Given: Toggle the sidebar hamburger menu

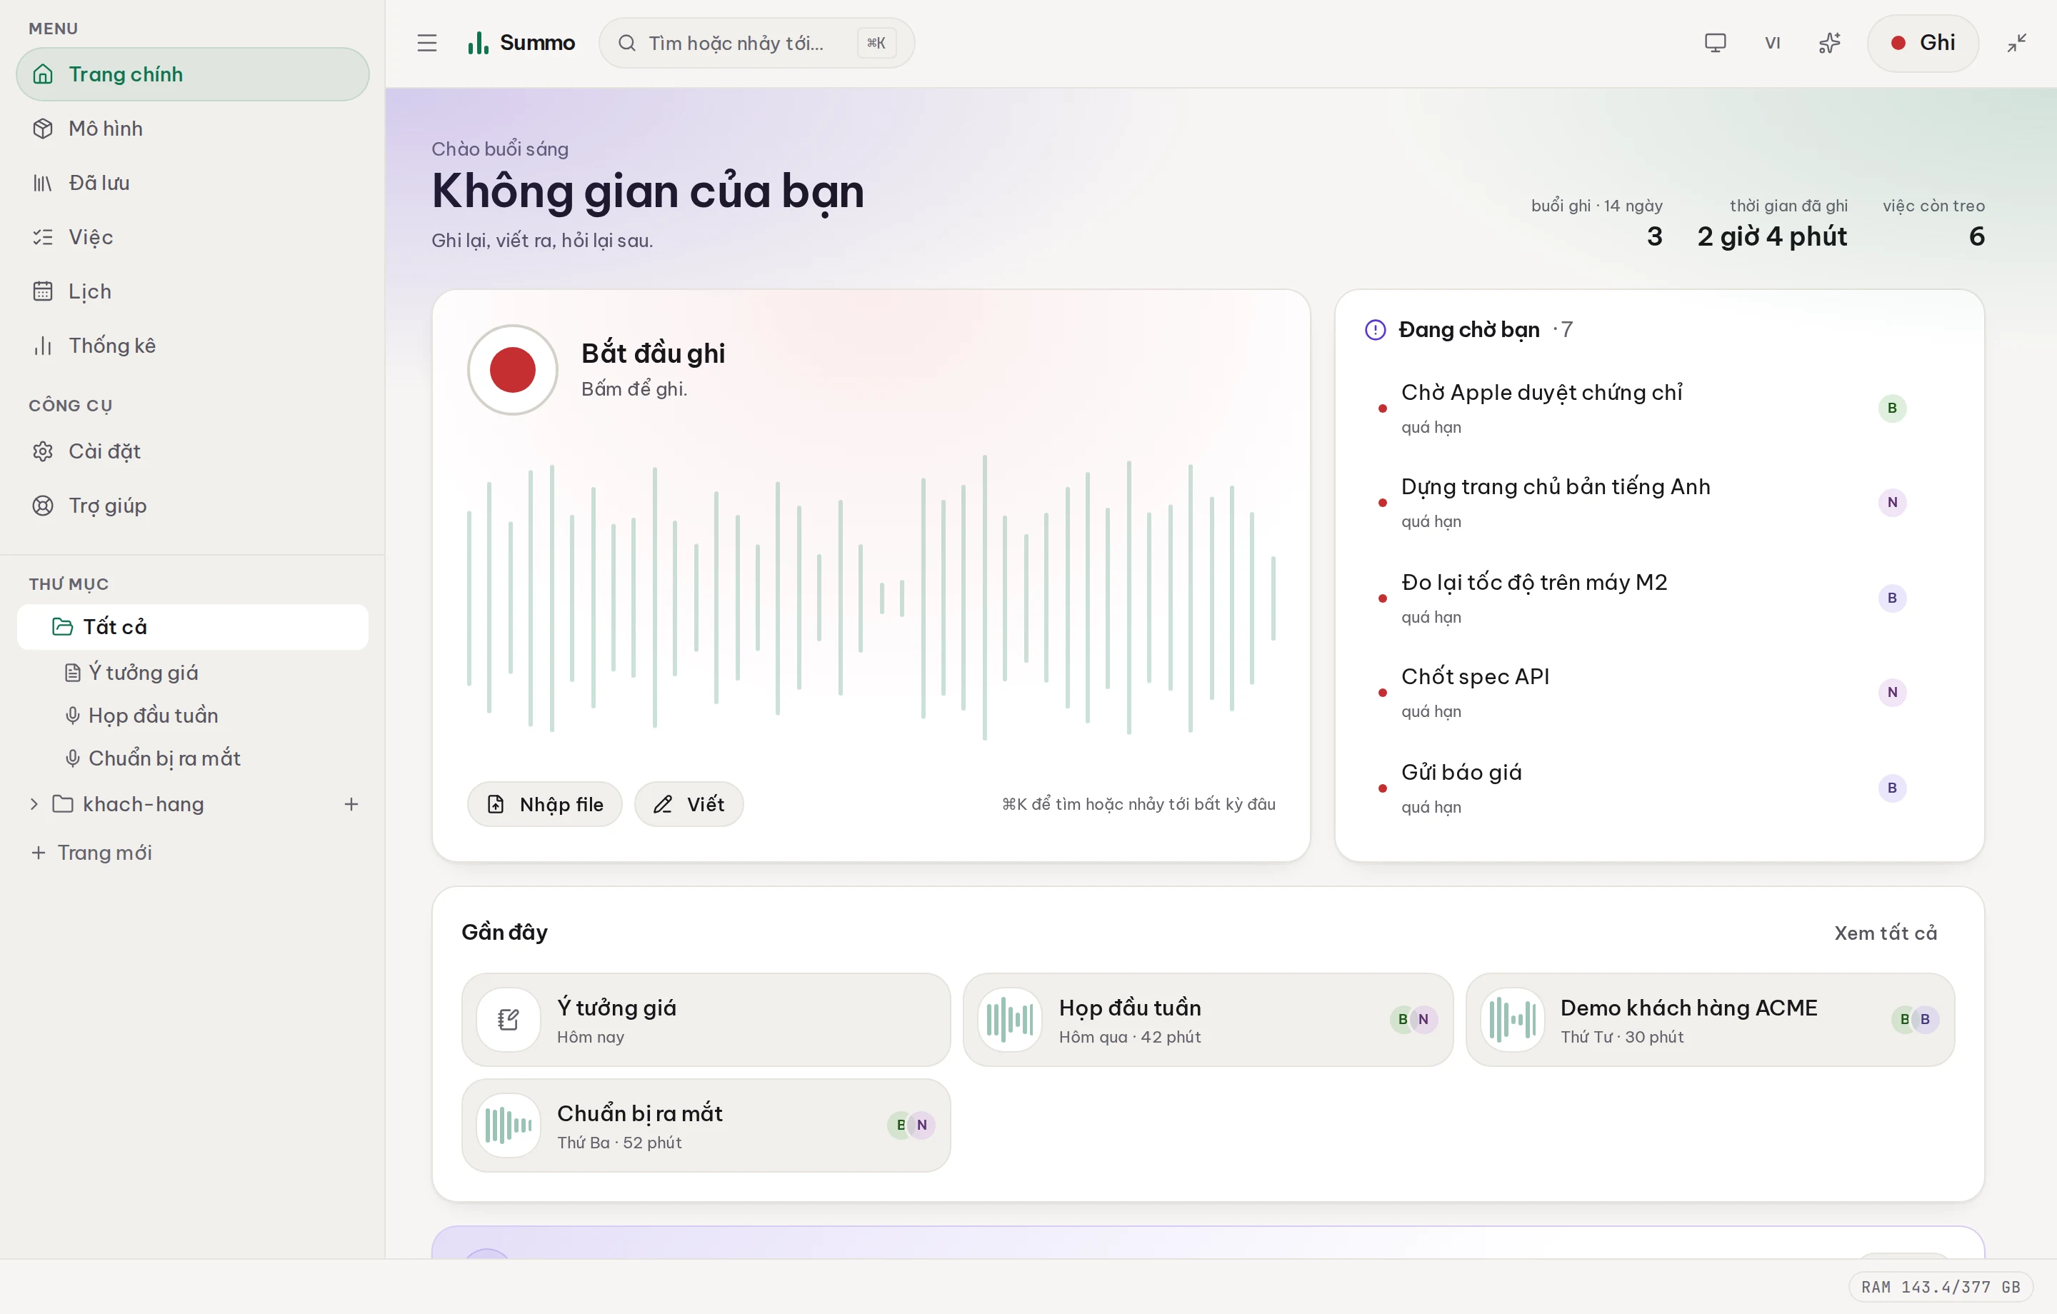Looking at the screenshot, I should click(x=426, y=43).
